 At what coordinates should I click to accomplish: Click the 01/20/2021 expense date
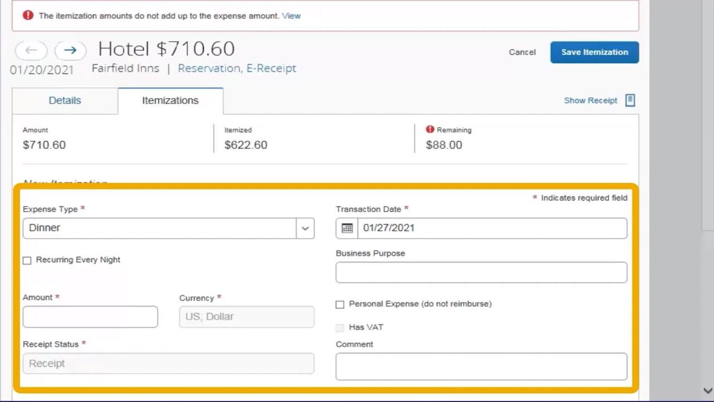[42, 70]
